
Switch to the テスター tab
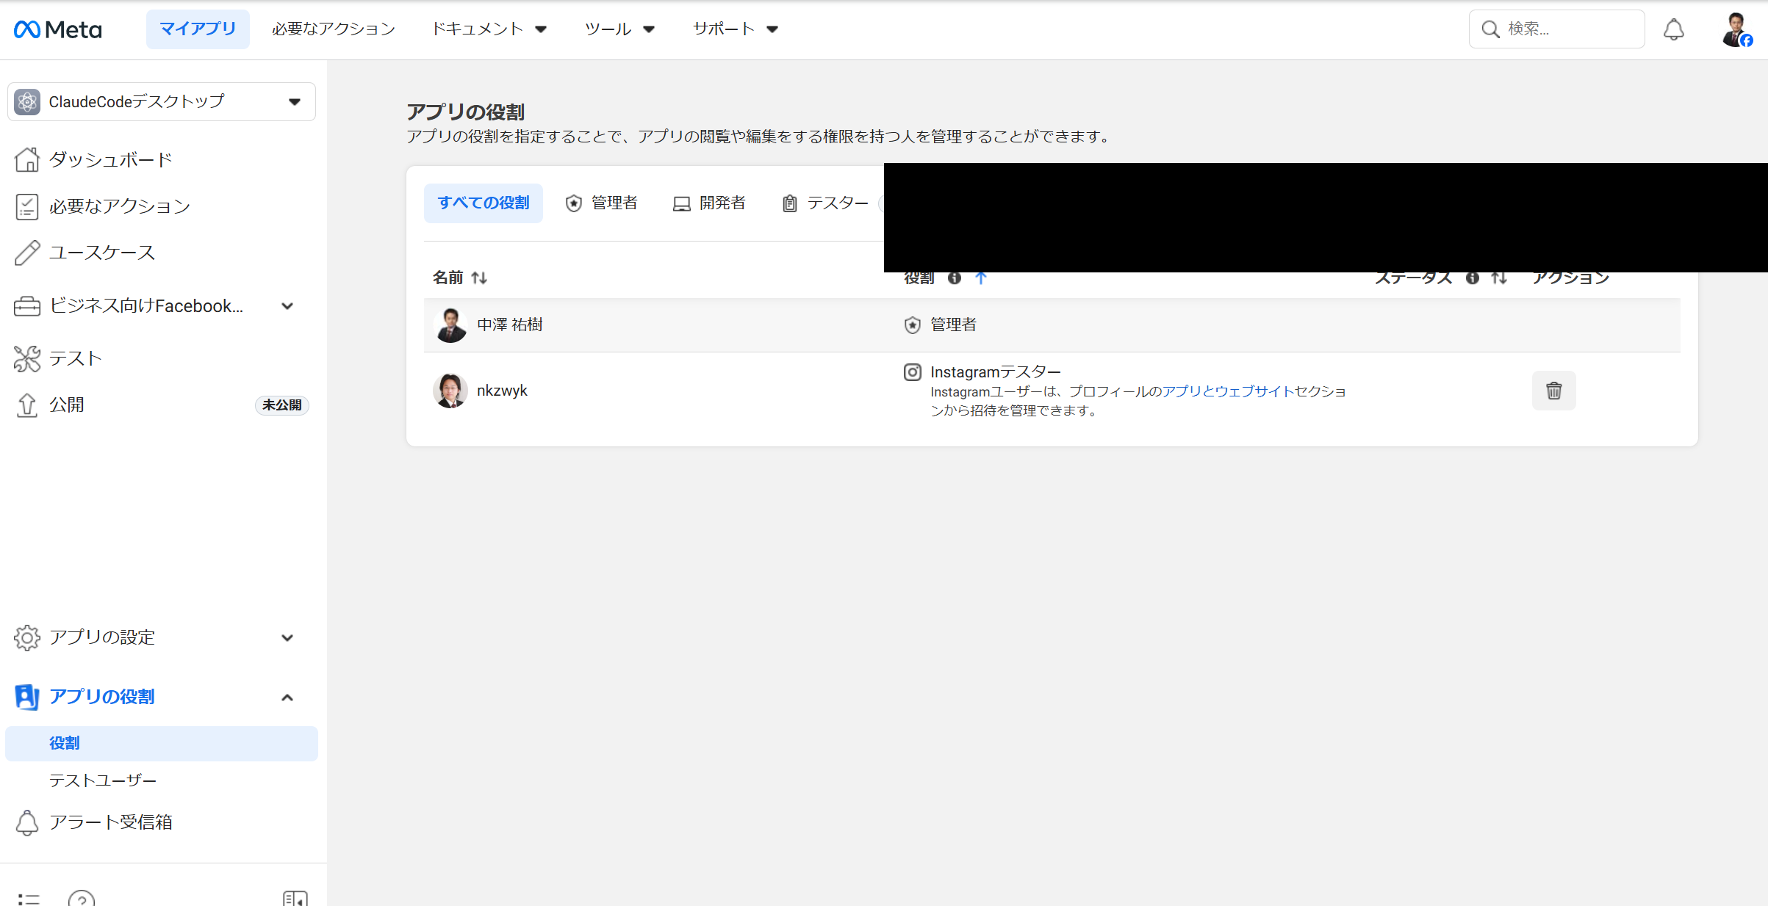[x=825, y=203]
